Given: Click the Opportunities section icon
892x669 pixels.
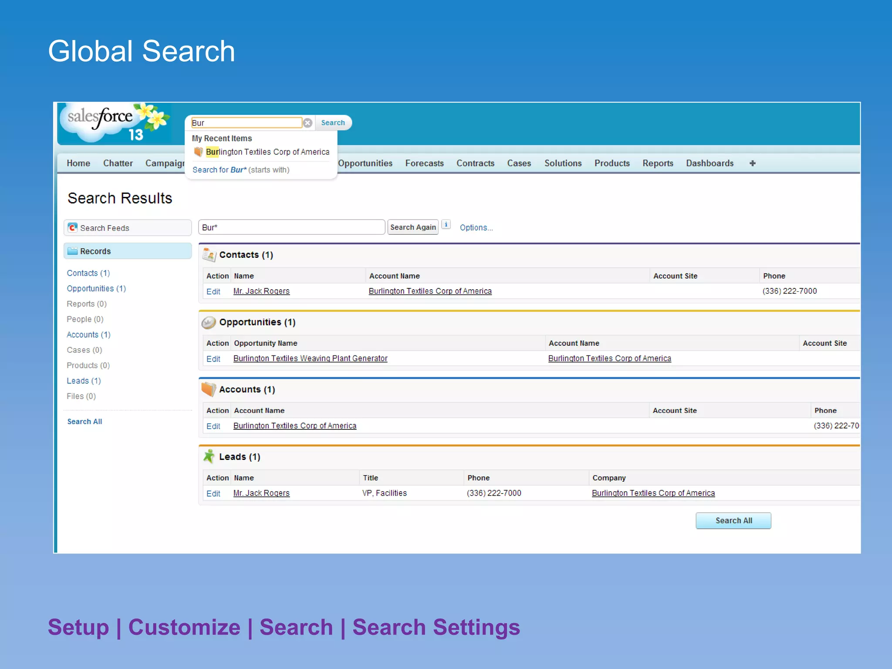Looking at the screenshot, I should (x=209, y=322).
